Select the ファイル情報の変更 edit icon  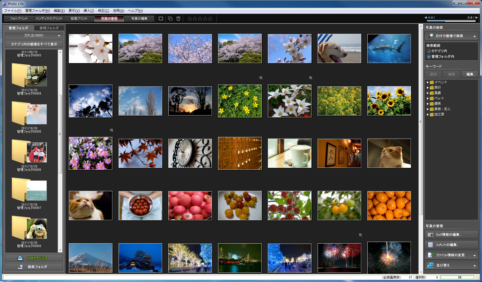[430, 255]
